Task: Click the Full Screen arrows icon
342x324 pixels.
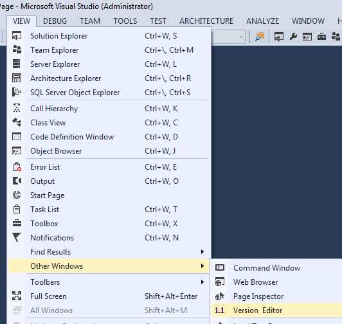Action: (17, 296)
